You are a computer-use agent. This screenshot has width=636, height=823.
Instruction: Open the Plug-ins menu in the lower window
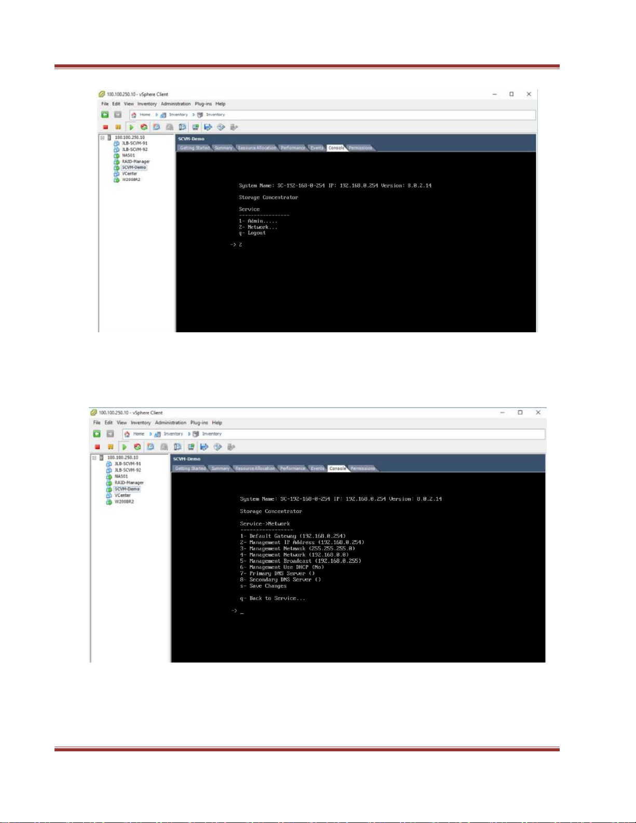[199, 423]
